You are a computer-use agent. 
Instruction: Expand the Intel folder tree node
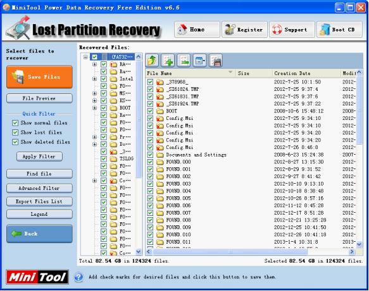tap(94, 79)
